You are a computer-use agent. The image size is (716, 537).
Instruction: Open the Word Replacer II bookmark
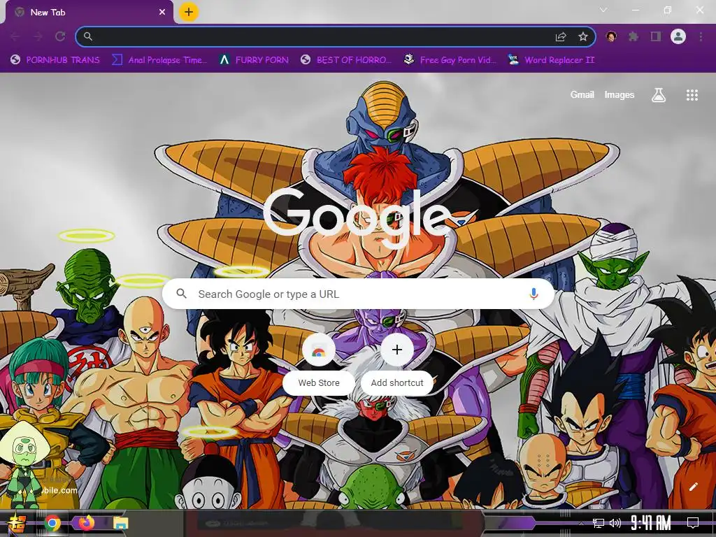pos(551,60)
